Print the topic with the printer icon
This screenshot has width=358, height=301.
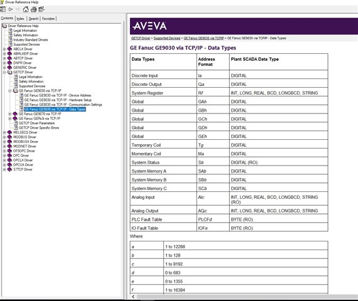point(33,9)
